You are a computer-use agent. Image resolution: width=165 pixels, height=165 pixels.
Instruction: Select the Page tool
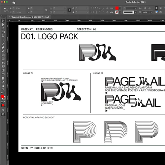click(x=3, y=28)
